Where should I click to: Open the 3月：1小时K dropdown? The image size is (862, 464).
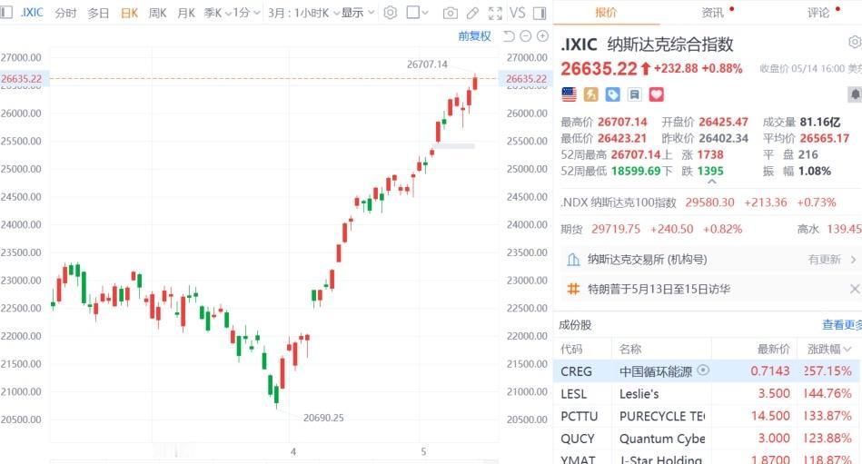click(303, 13)
